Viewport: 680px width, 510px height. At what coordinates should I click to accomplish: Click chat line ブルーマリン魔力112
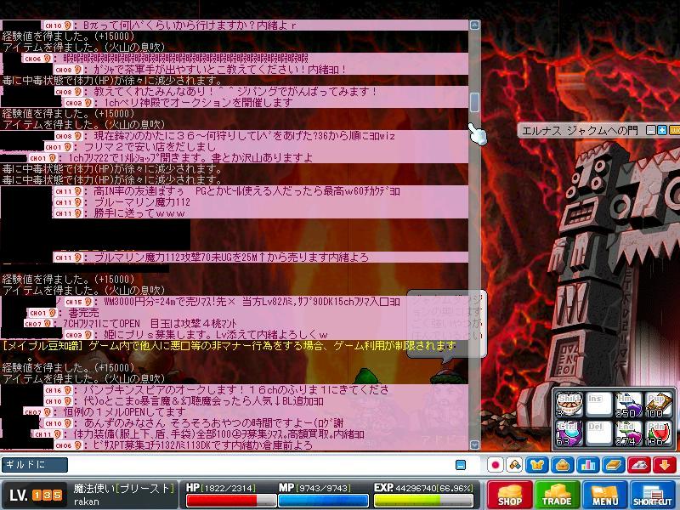coord(142,202)
